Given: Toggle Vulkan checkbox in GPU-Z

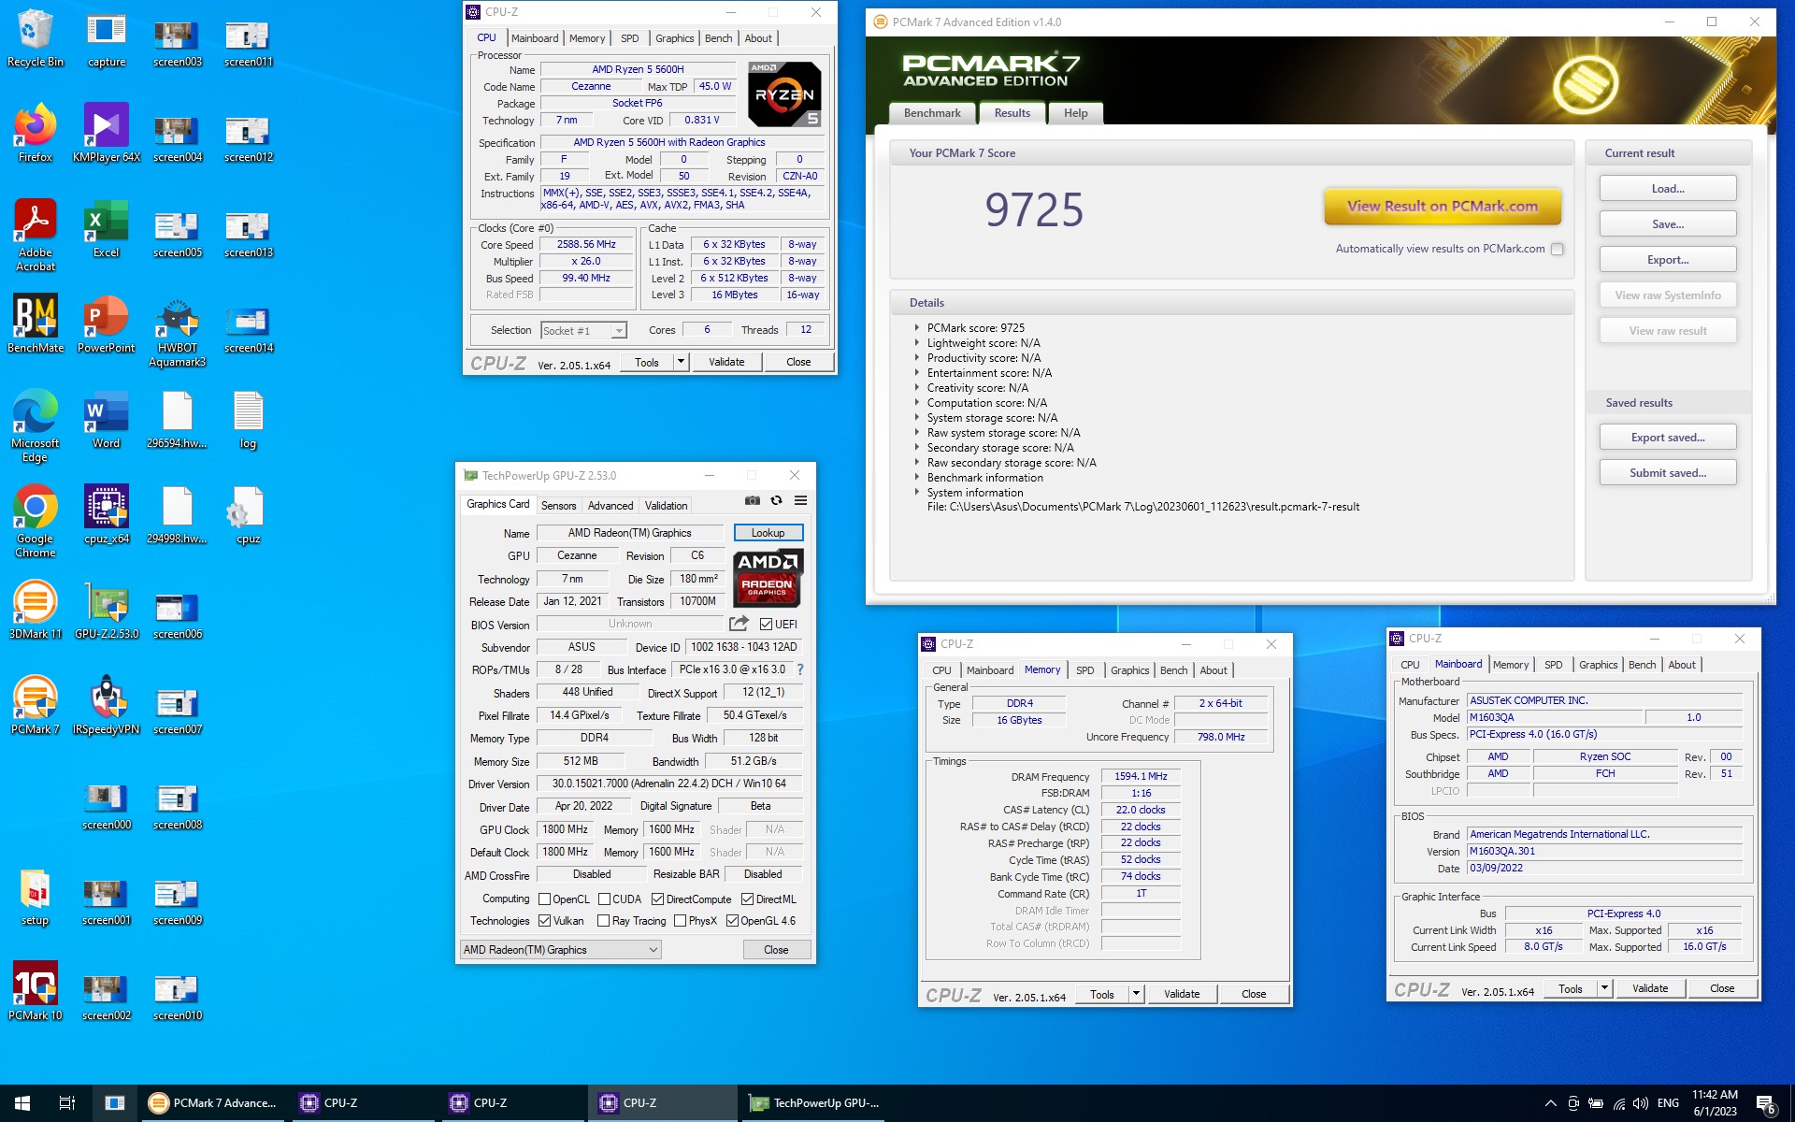Looking at the screenshot, I should coord(544,921).
